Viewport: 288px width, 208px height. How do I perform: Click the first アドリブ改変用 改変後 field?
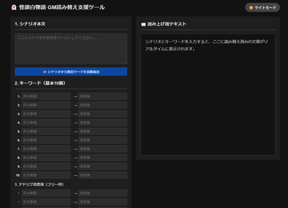tap(103, 193)
